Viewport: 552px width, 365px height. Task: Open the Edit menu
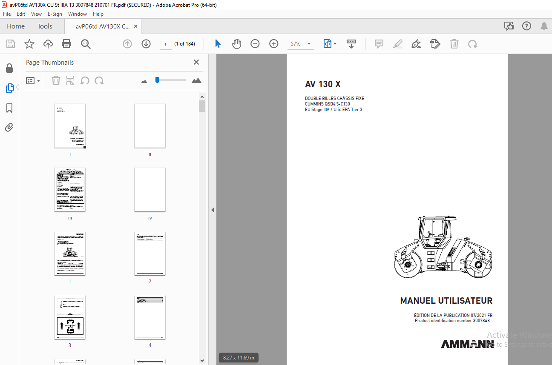pos(21,14)
